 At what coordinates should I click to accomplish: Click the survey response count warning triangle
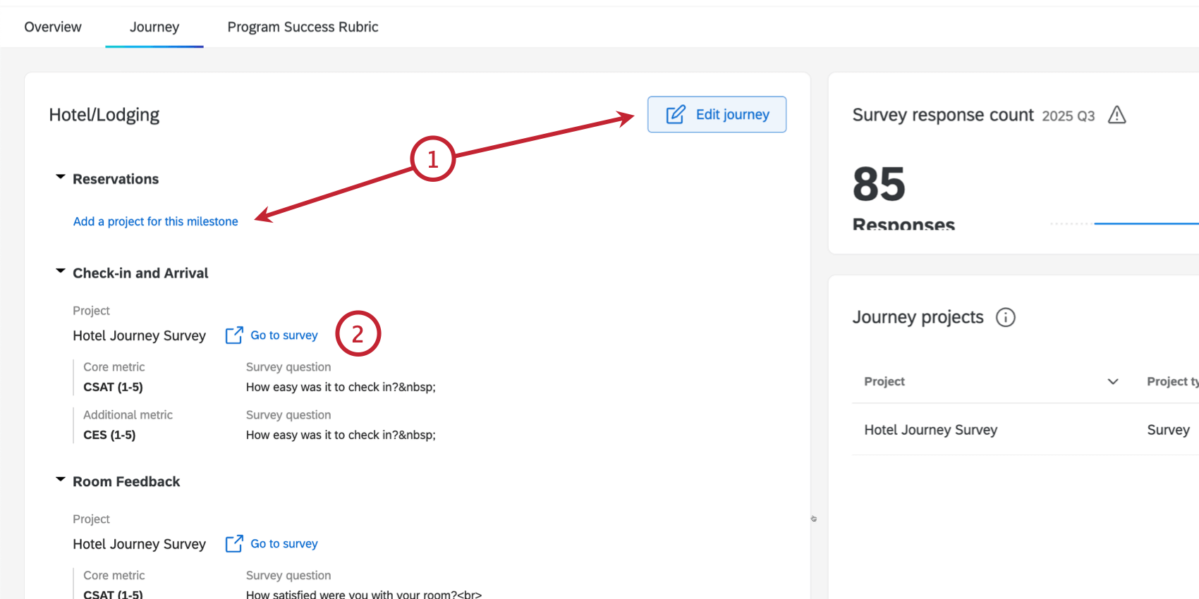coord(1116,115)
